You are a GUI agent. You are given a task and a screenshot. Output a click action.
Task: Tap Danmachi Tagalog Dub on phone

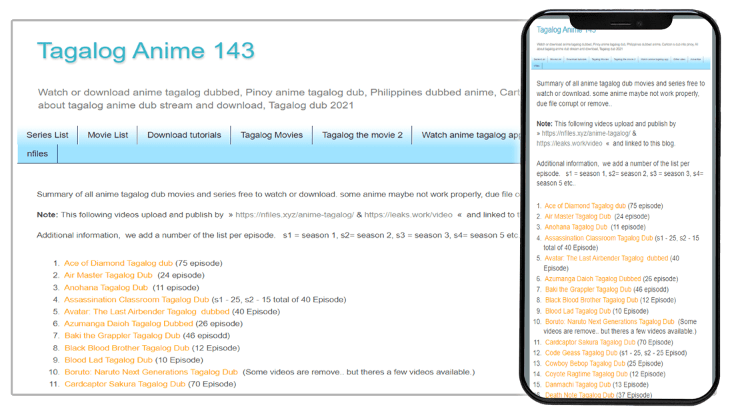point(577,384)
